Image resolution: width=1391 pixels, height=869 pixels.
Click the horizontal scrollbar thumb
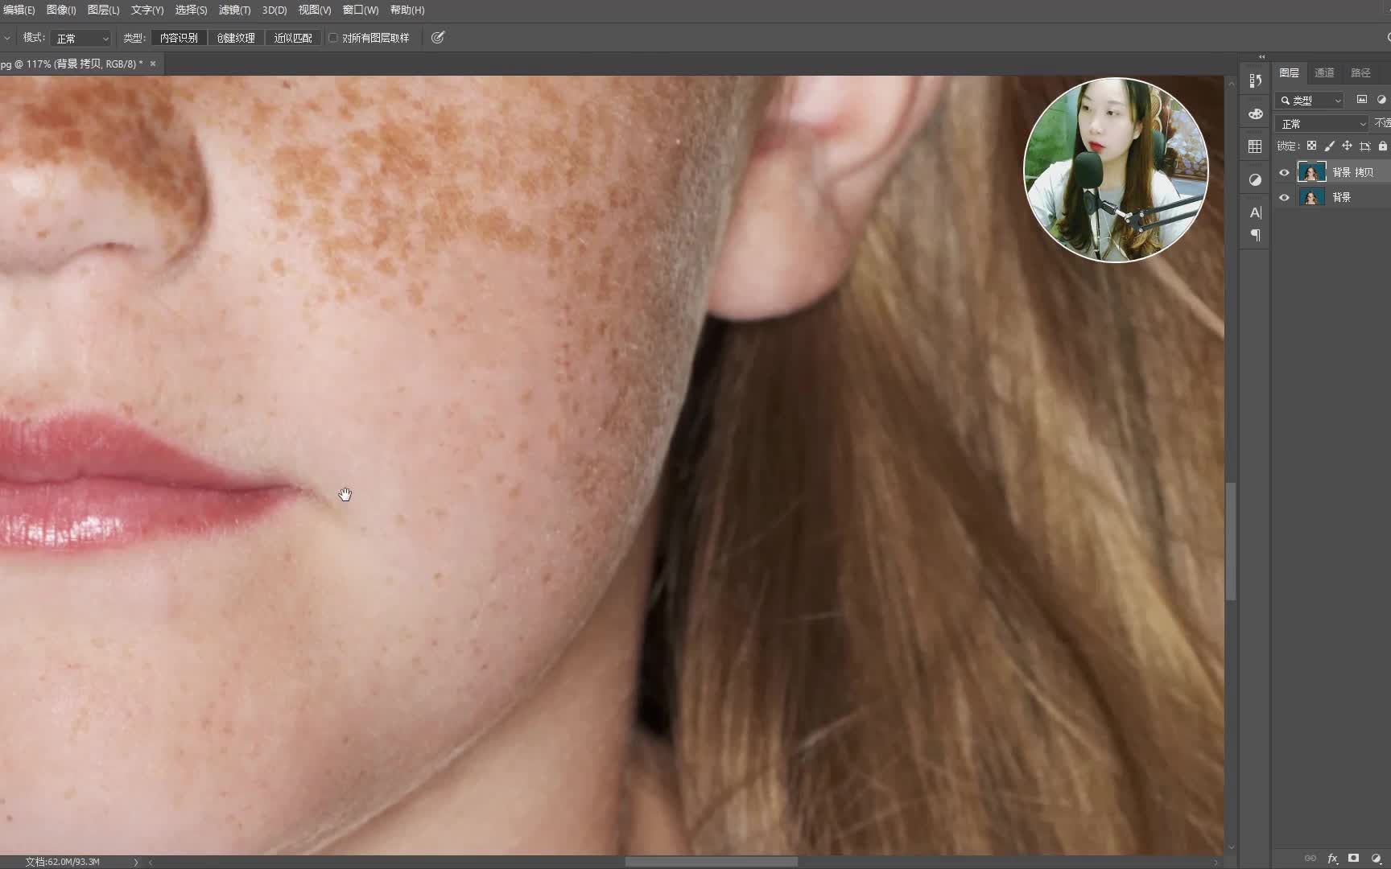click(x=711, y=862)
